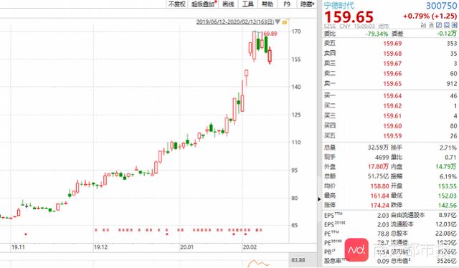Click the large current price 159.65
Image resolution: width=459 pixels, height=268 pixels.
349,17
